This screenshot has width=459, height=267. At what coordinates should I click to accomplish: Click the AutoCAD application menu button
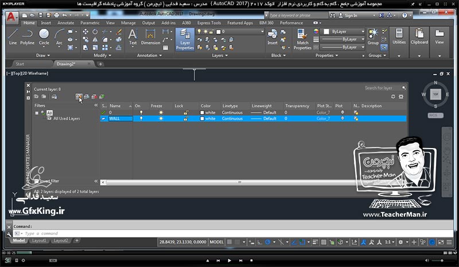point(11,17)
